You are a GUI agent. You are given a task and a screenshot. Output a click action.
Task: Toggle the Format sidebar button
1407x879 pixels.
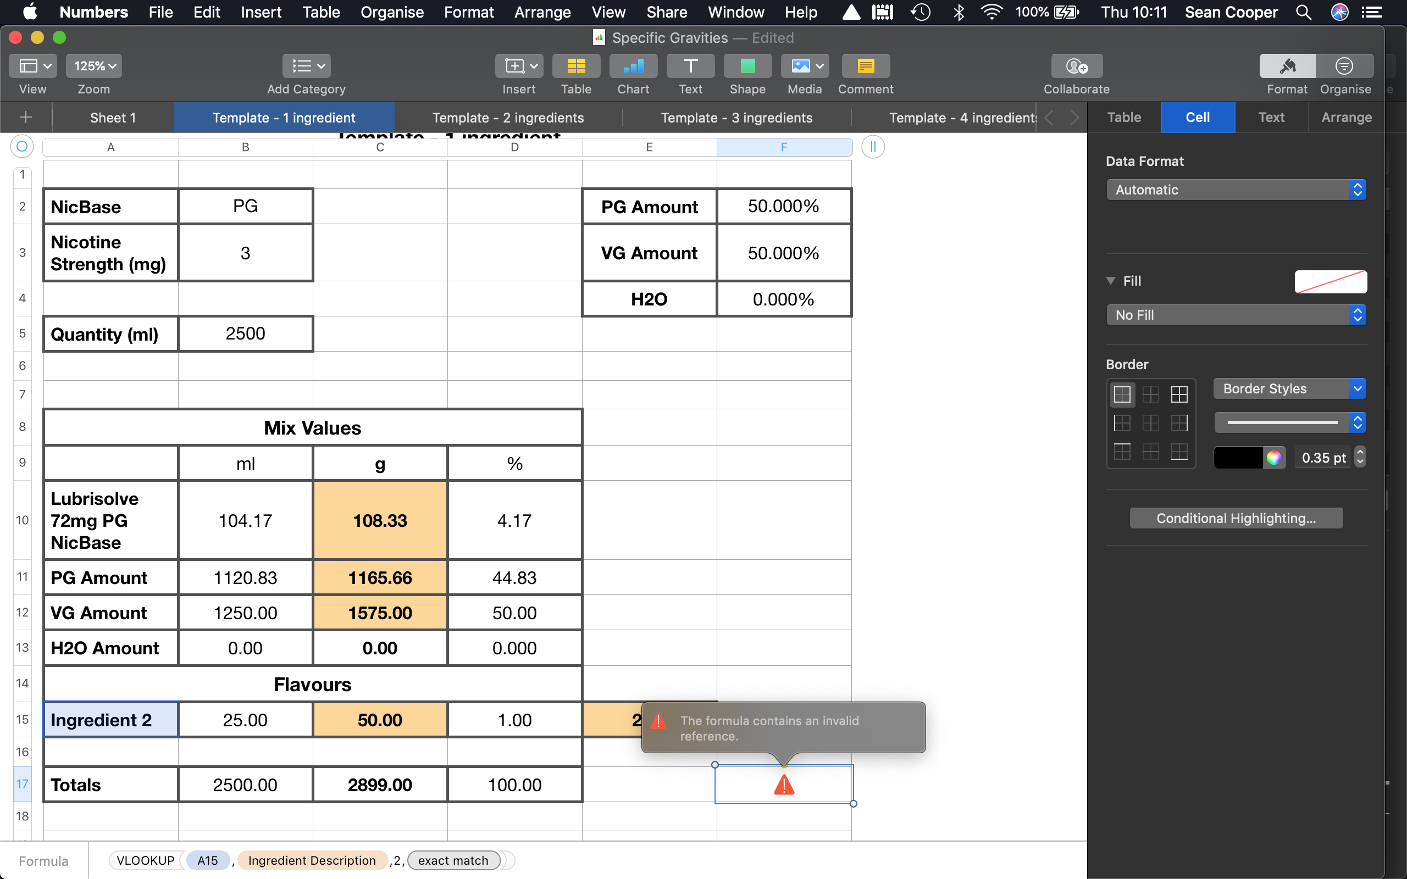coord(1287,66)
